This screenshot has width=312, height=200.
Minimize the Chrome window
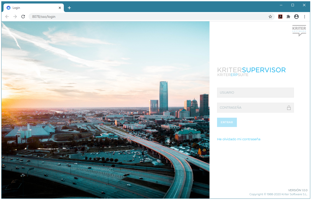point(281,5)
